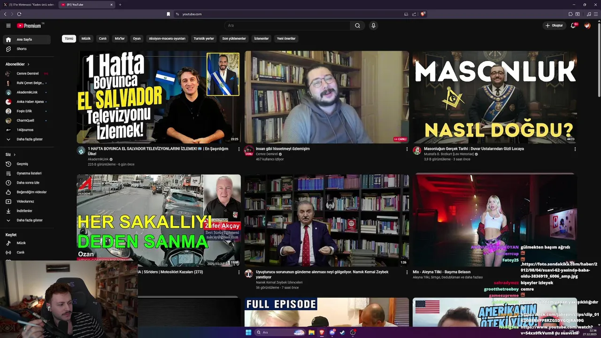Select the Turistik yerler chip
Image resolution: width=601 pixels, height=338 pixels.
point(204,38)
